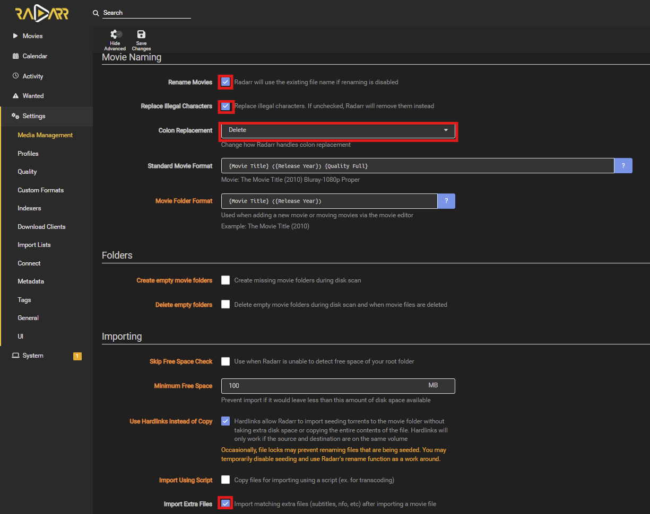The image size is (650, 514).
Task: Click the Folders section heading
Action: click(x=117, y=255)
